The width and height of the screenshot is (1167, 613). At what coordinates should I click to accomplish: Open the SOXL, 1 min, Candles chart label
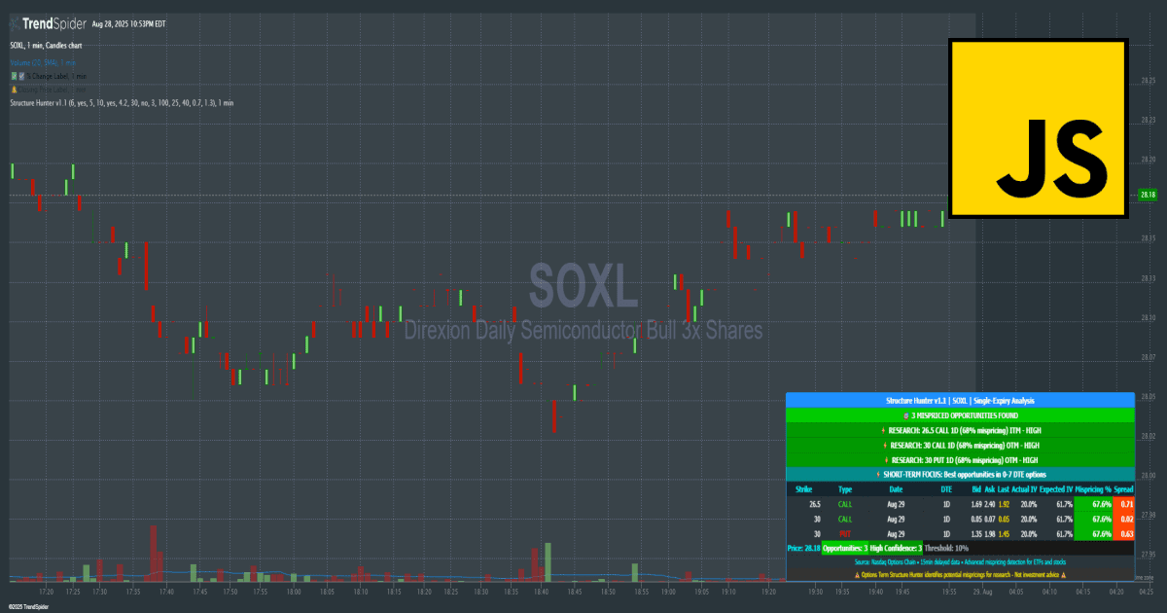[46, 45]
